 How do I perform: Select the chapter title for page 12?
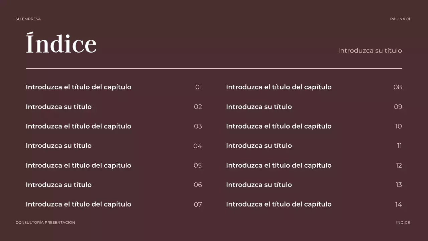point(279,165)
